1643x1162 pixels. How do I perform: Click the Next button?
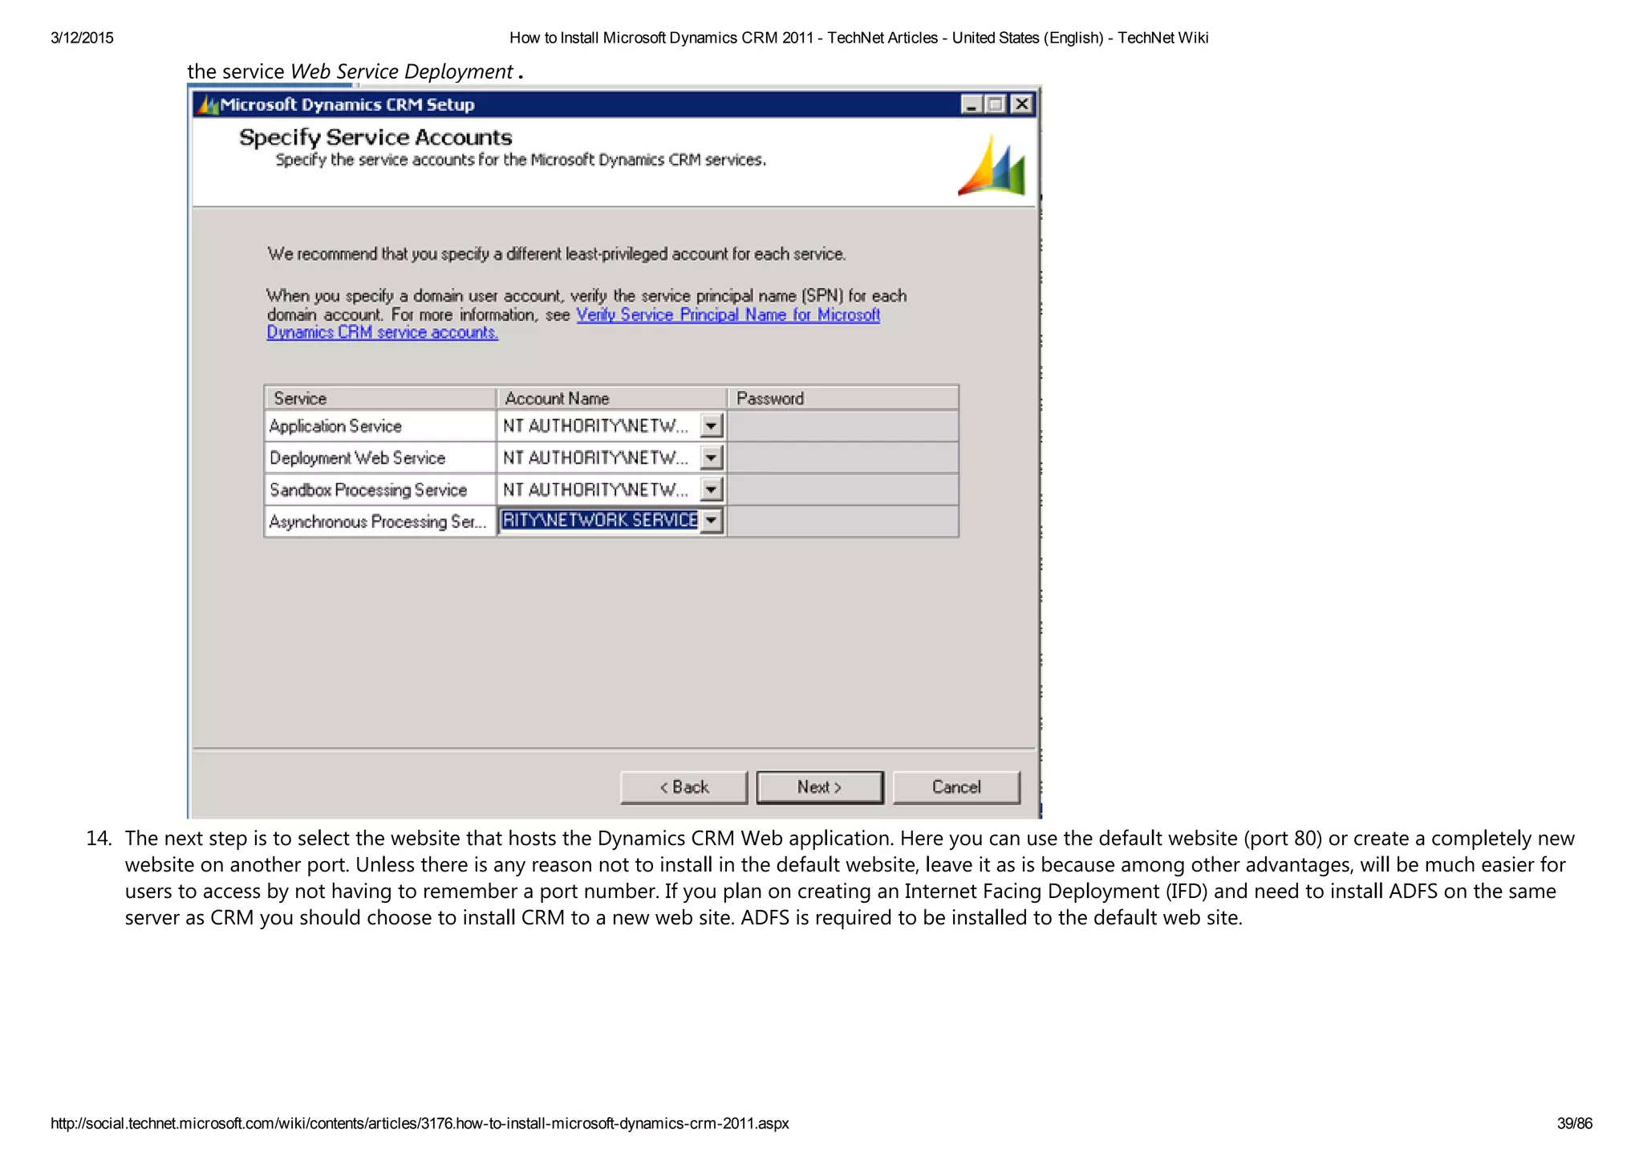click(820, 787)
